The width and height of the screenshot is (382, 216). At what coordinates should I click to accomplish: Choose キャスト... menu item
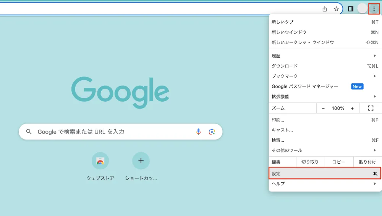click(x=325, y=130)
